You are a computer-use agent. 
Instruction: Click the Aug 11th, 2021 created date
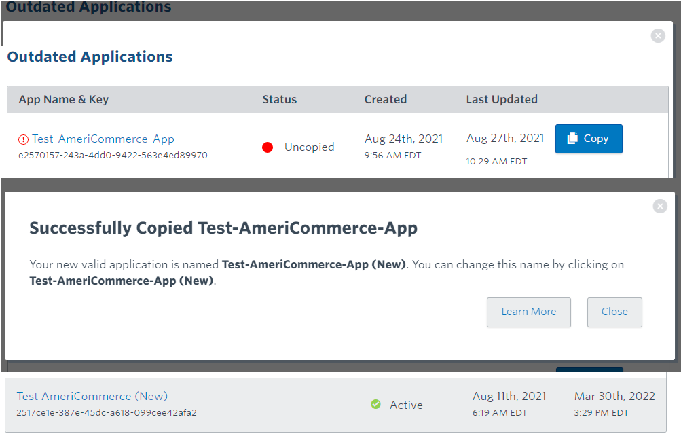click(x=509, y=396)
